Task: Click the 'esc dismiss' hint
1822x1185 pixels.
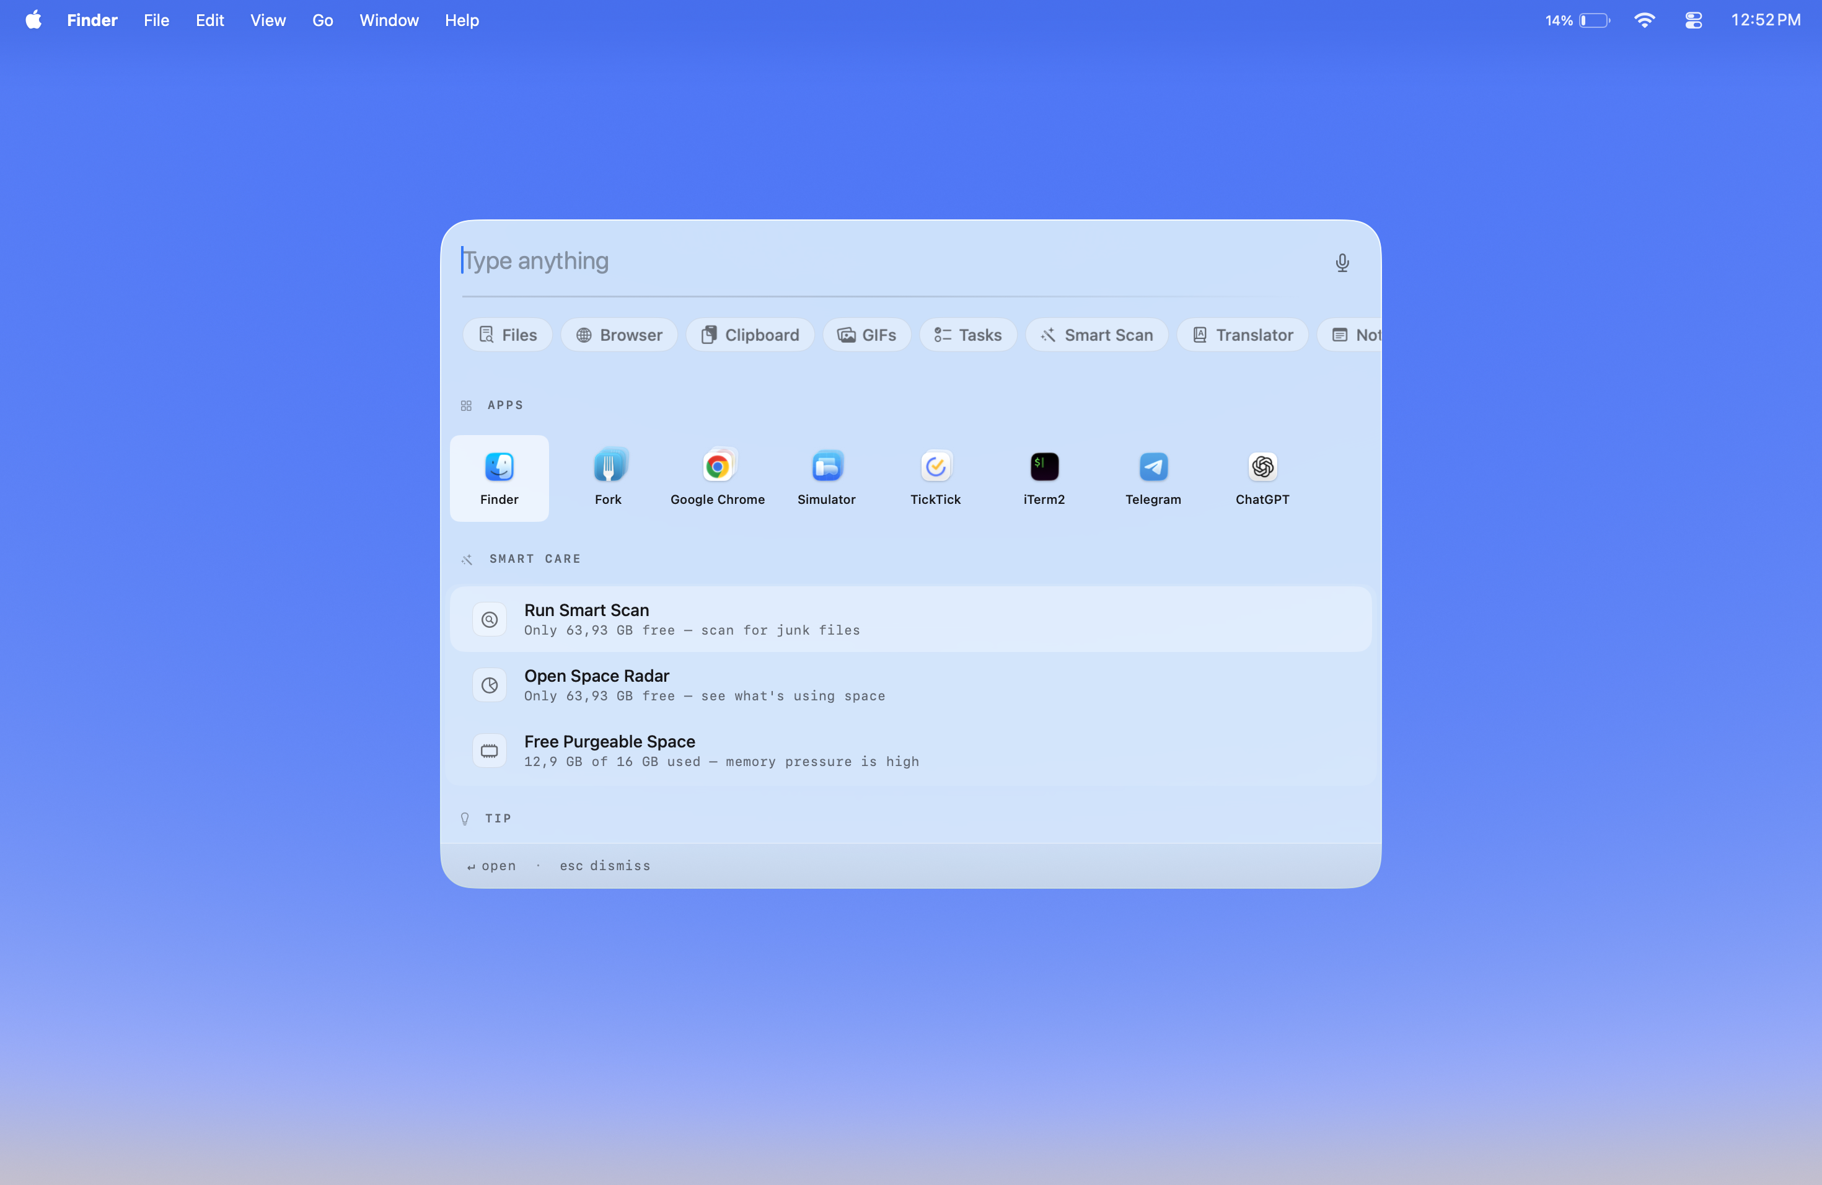Action: pos(605,866)
